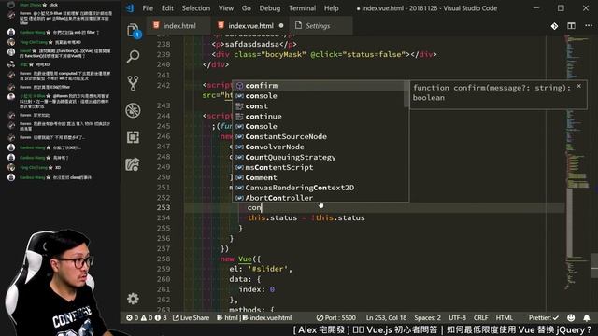Open the Live Share view in activity bar
Viewport: 598px width, 336px height.
[x=133, y=164]
